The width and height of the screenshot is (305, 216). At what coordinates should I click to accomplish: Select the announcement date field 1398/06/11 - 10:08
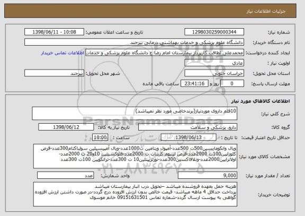pyautogui.click(x=54, y=32)
